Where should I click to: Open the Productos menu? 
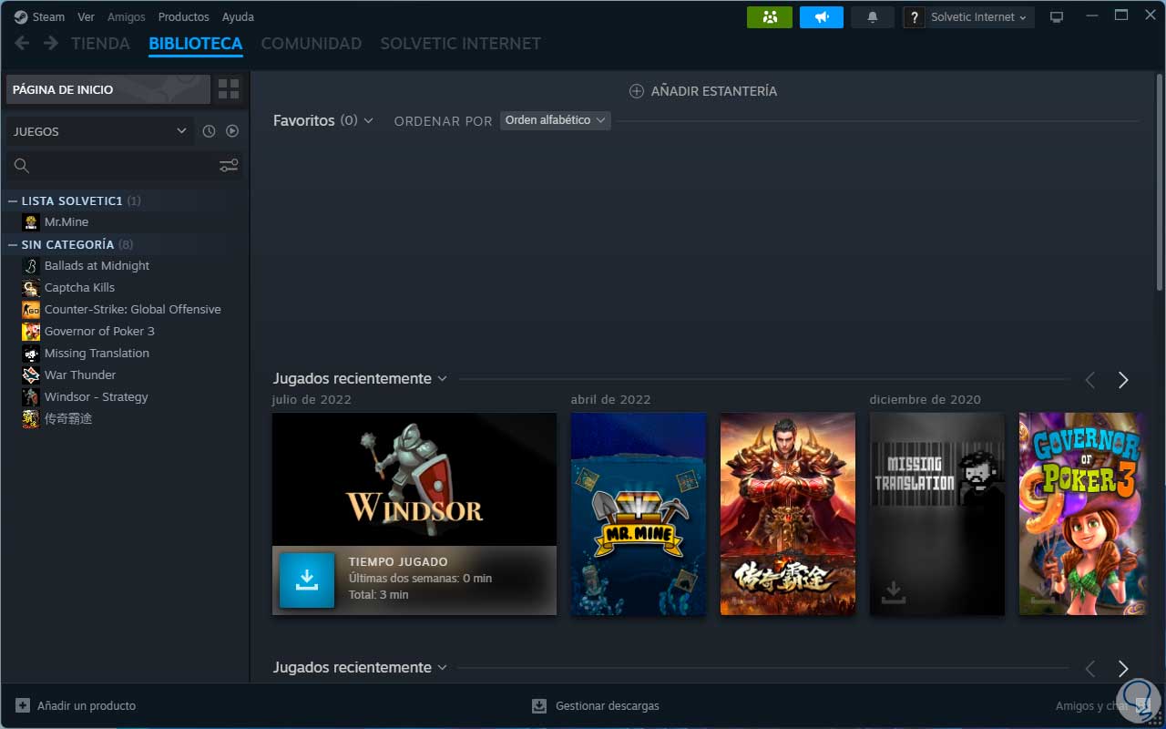183,16
